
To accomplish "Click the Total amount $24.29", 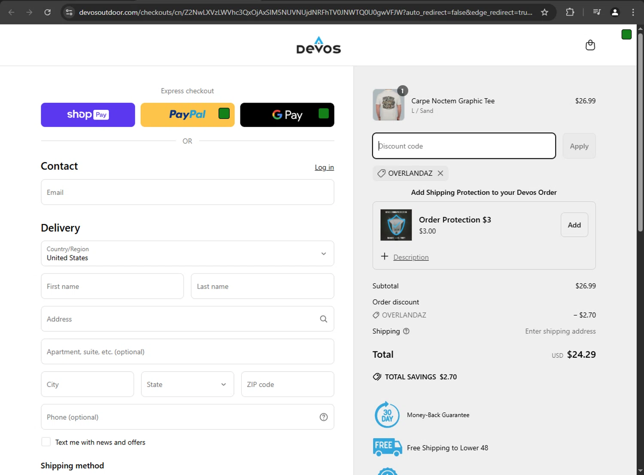I will (x=581, y=354).
